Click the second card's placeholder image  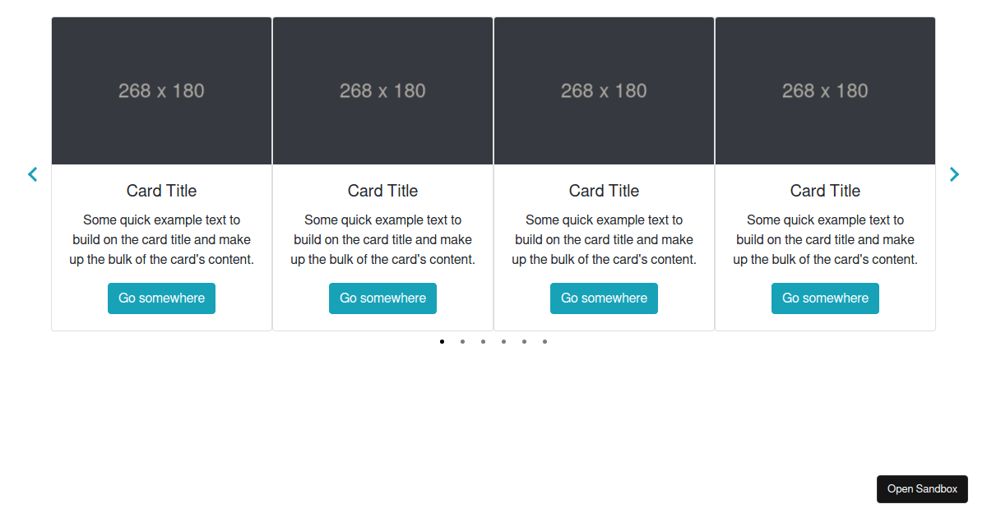point(382,90)
